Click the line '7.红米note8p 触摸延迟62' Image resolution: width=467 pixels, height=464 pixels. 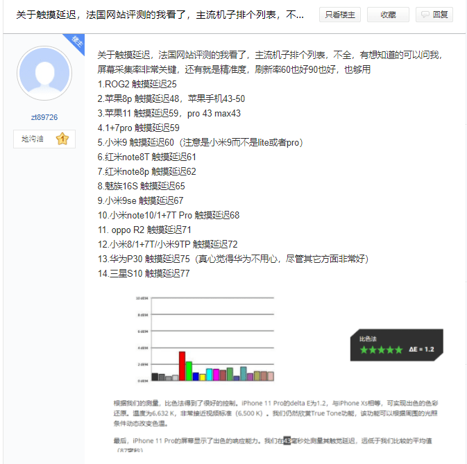point(146,172)
